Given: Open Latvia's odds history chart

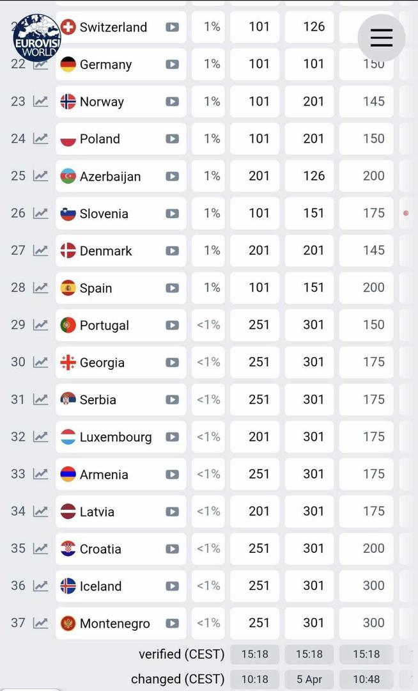Looking at the screenshot, I should [41, 512].
